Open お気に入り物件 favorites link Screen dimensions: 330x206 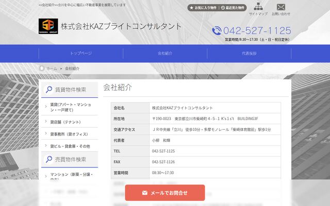coord(203,8)
